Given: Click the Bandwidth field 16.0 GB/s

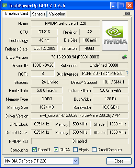Looking at the screenshot, I should coord(111,107).
